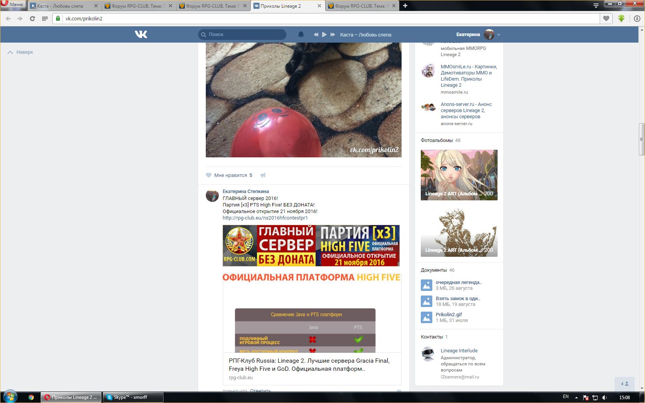Open a new browser tab
Image resolution: width=645 pixels, height=403 pixels.
tap(405, 6)
